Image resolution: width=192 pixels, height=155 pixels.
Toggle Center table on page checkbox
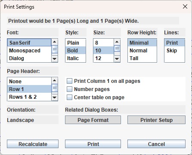(70, 97)
